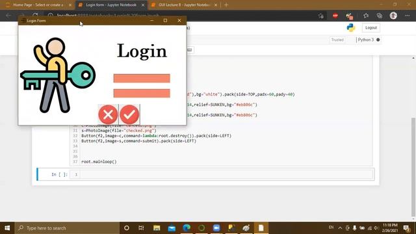Screen dimensions: 416x234
Task: Open File Explorer from taskbar
Action: (157, 228)
